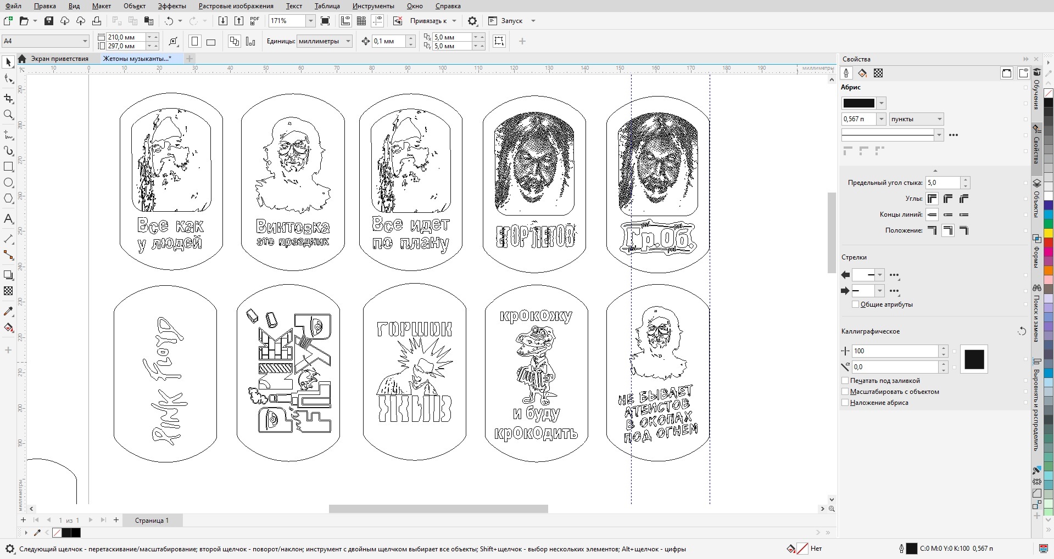
Task: Open the zoom level 171% dropdown
Action: (310, 21)
